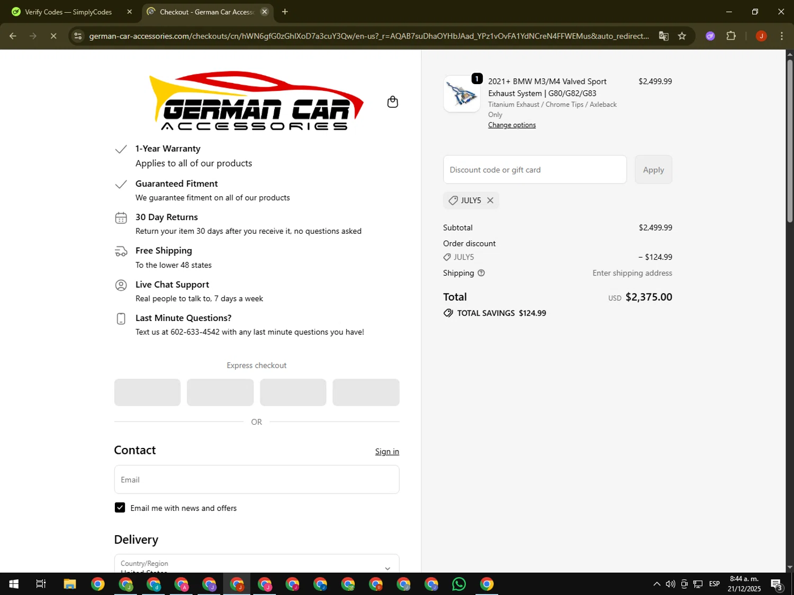Click fourth express checkout button
Image resolution: width=794 pixels, height=595 pixels.
(x=366, y=392)
